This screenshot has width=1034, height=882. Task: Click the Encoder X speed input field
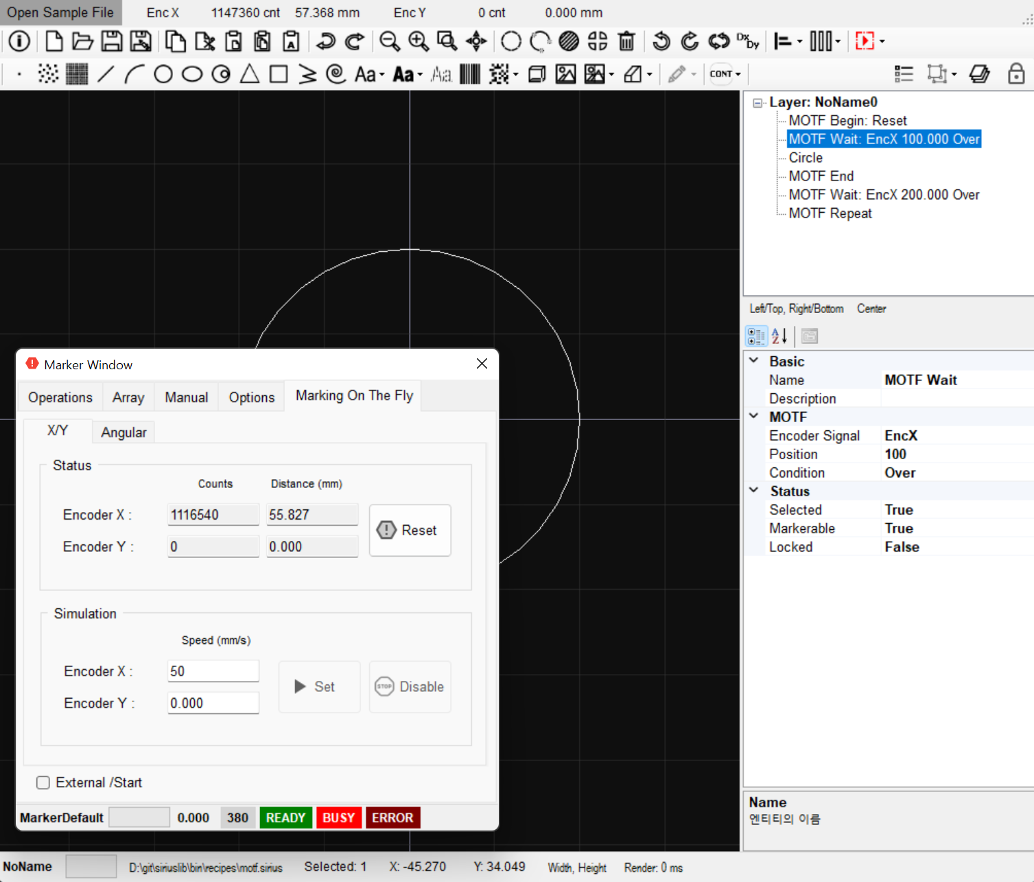click(x=213, y=671)
